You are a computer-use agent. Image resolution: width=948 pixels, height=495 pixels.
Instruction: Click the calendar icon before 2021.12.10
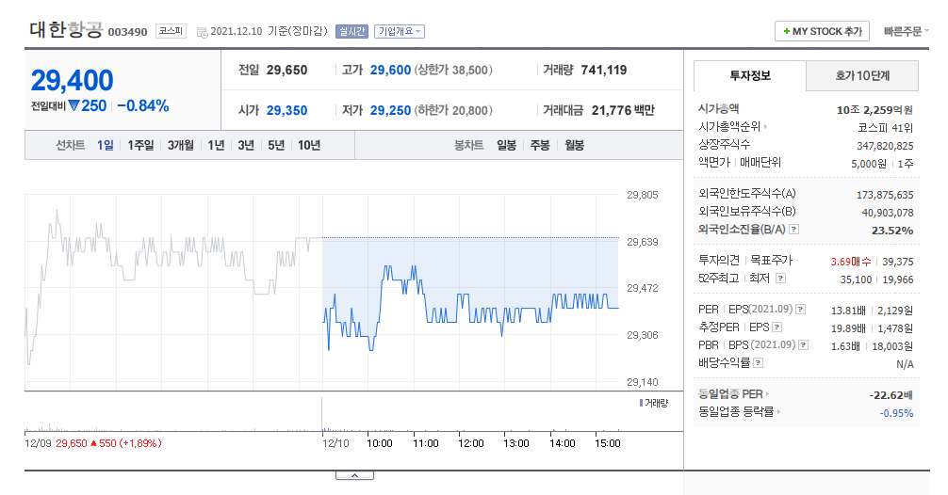(x=202, y=32)
